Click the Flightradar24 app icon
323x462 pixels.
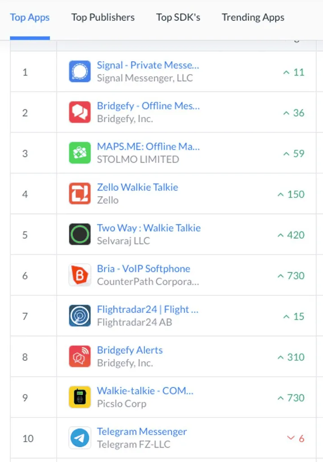(80, 316)
